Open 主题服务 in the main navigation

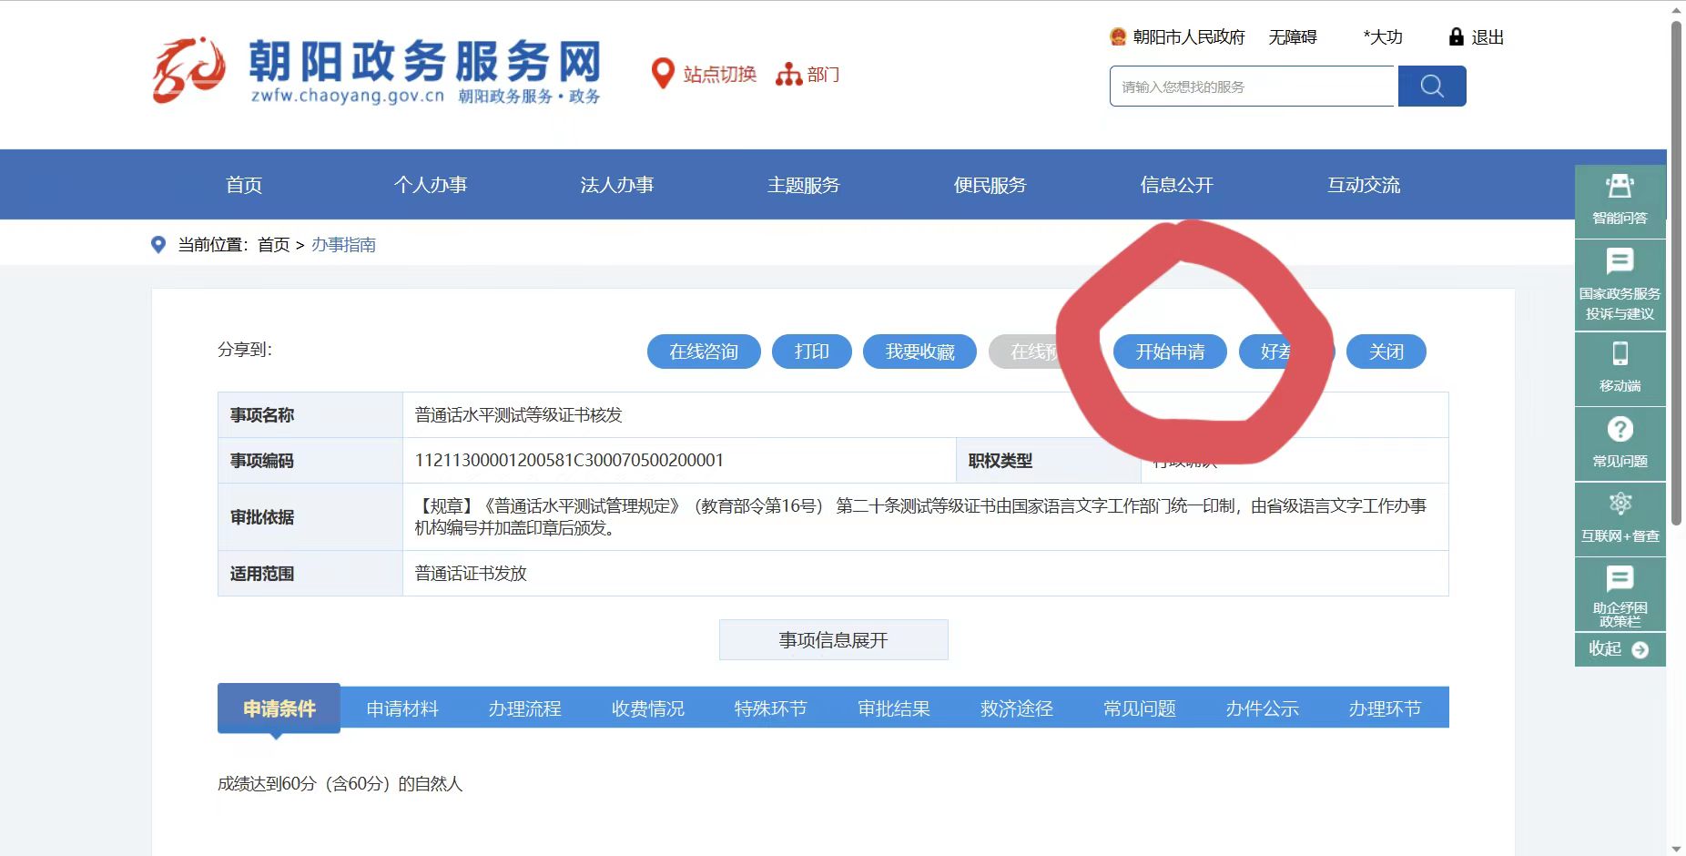[x=804, y=185]
